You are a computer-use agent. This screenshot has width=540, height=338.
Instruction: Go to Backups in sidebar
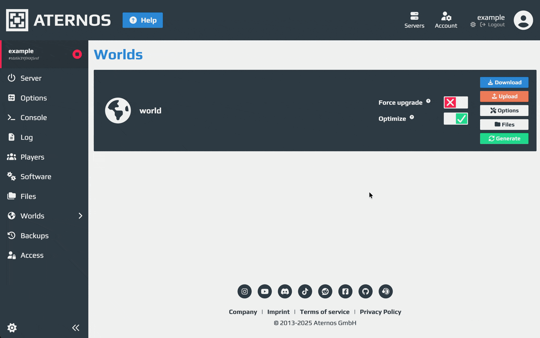click(35, 236)
